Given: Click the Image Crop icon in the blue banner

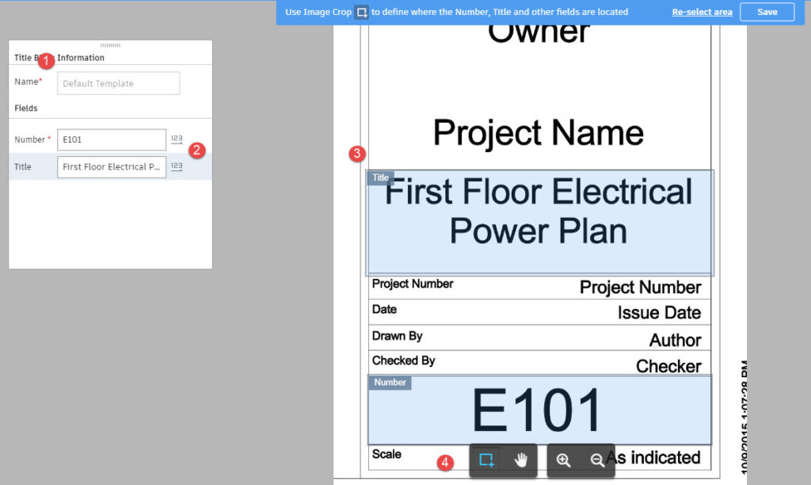Looking at the screenshot, I should (x=361, y=13).
